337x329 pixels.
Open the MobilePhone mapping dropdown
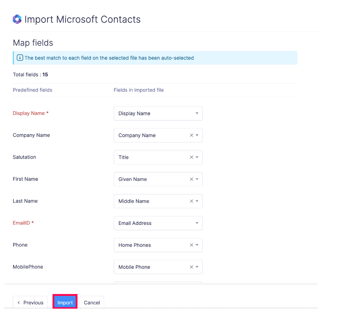click(x=198, y=267)
